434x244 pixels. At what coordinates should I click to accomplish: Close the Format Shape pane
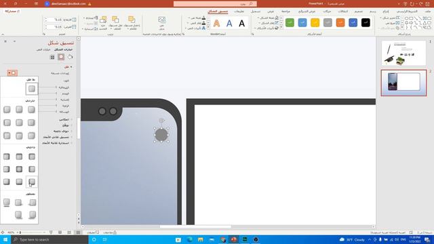(x=5, y=41)
